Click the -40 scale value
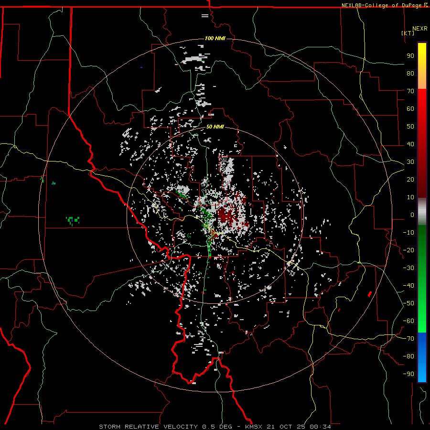Image resolution: width=430 pixels, height=430 pixels. tap(408, 286)
